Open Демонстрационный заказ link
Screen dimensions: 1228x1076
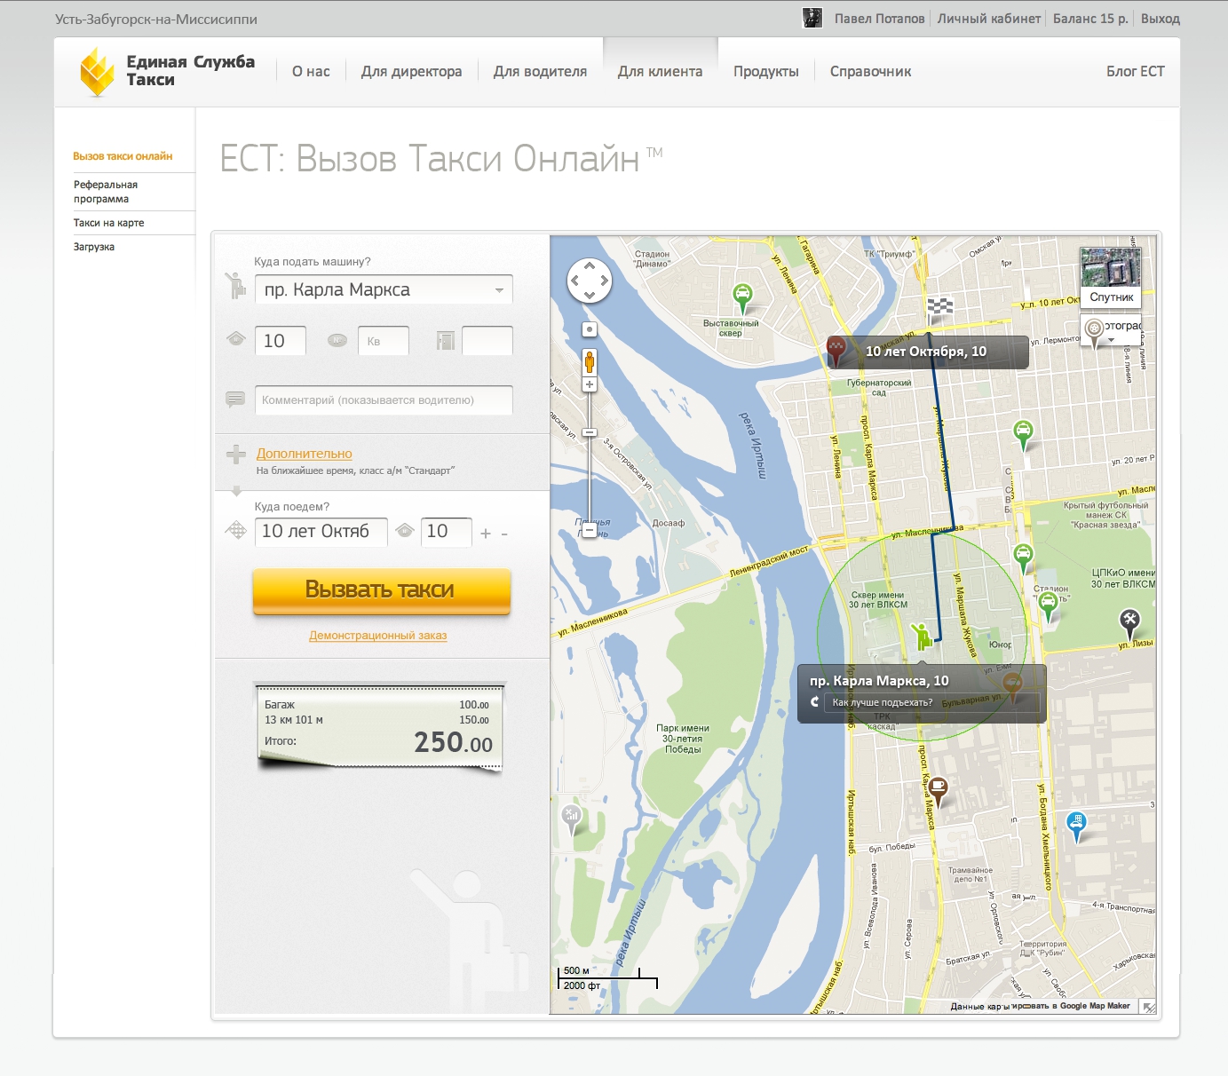pyautogui.click(x=377, y=635)
